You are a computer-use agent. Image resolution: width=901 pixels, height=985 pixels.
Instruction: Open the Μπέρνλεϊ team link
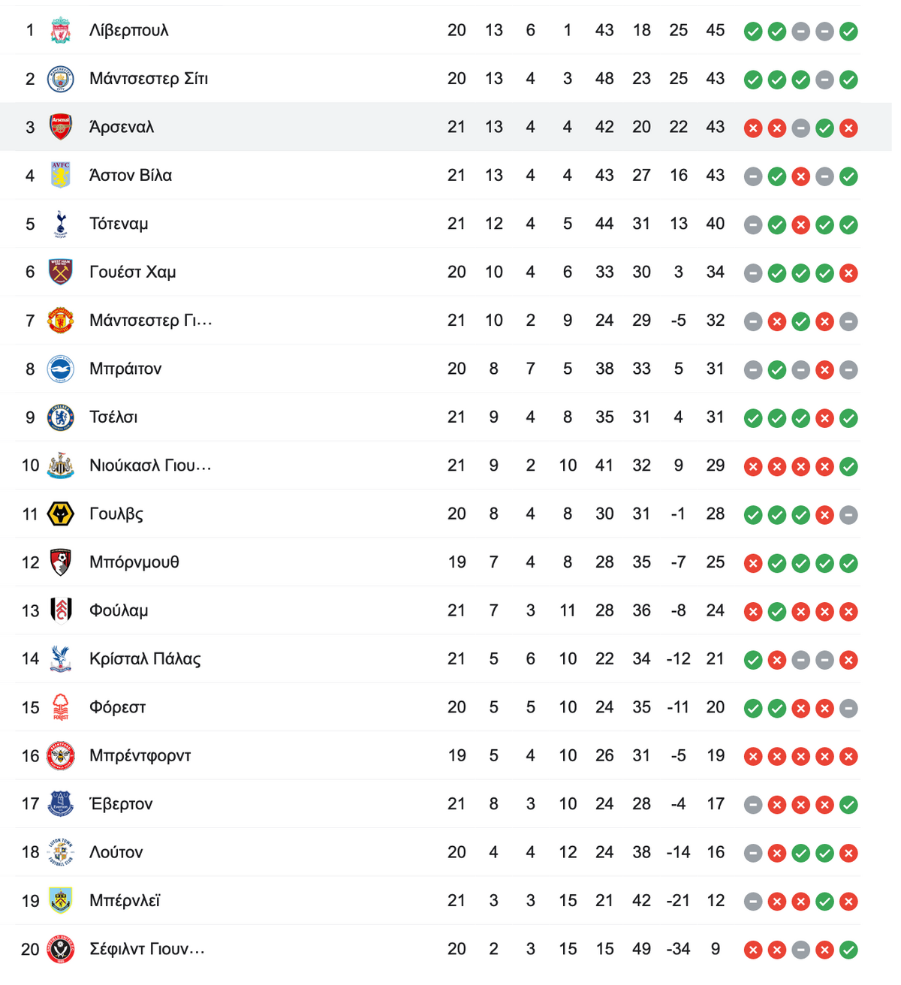[125, 901]
